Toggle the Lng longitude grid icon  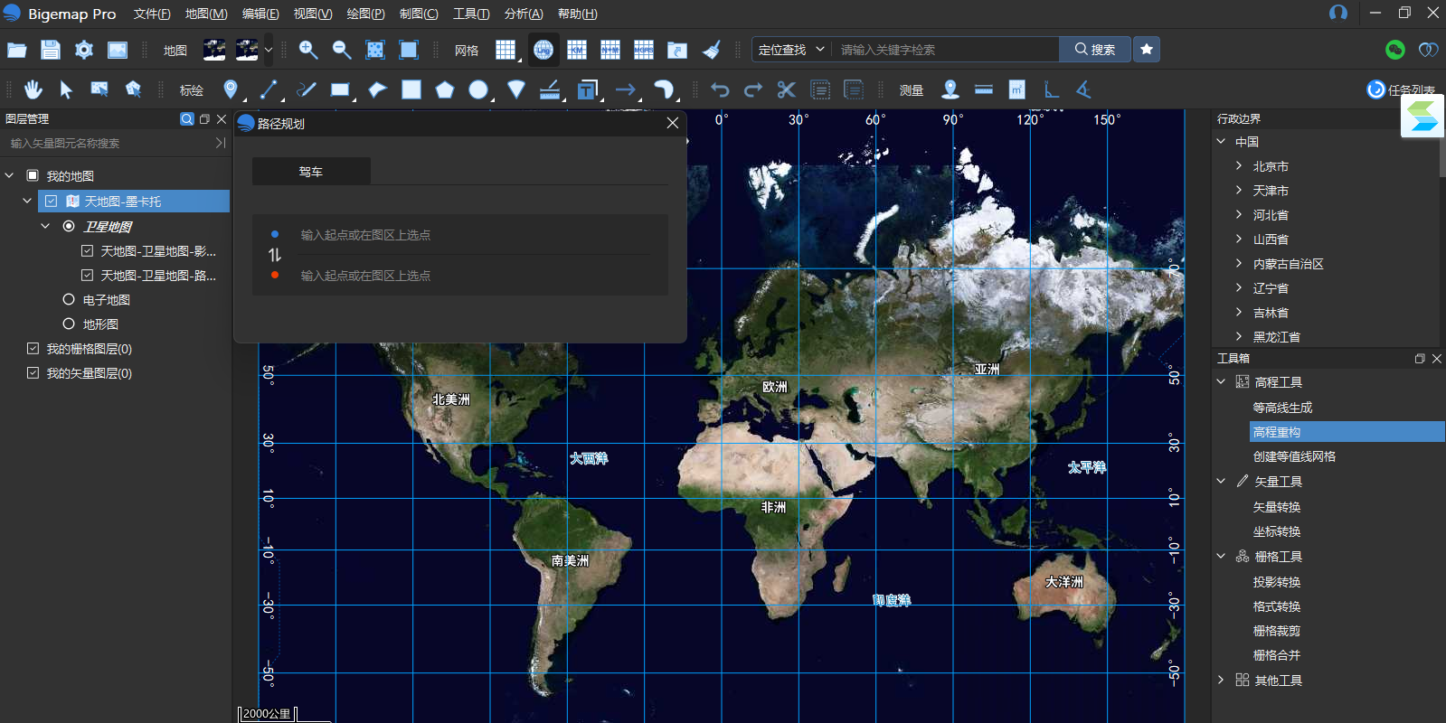point(543,50)
